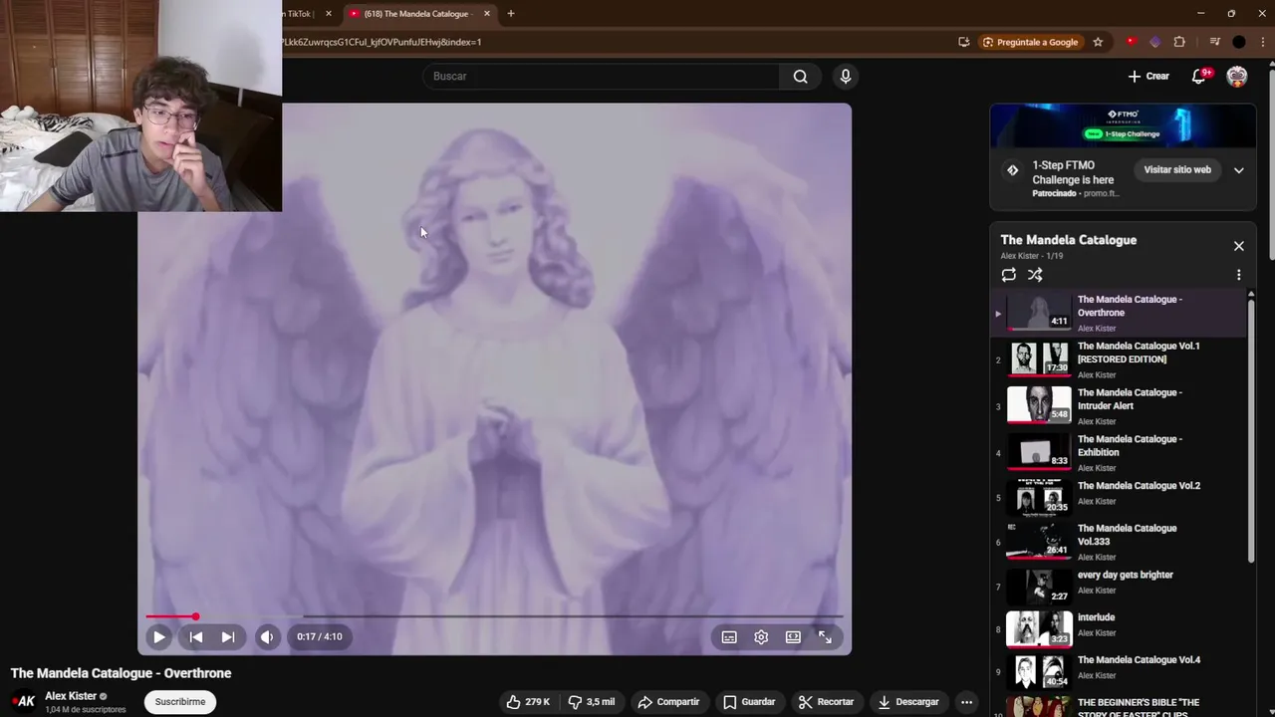Click the Exhibition video thumbnail
Screen dimensions: 1275x717
[x=1039, y=451]
